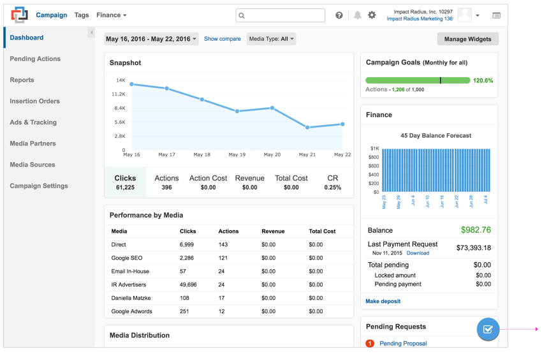Open the Media Type filter dropdown
The image size is (542, 354).
coord(272,39)
